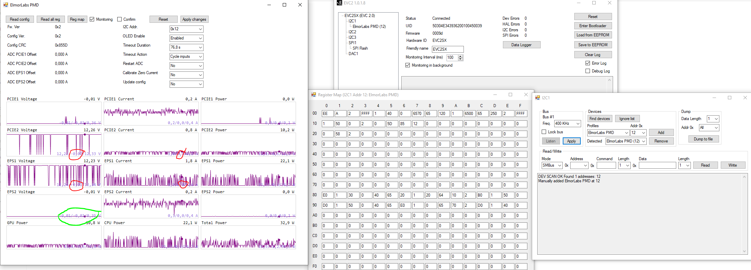Click the I2C1 window title icon
Screen dimensions: 751x270
538,98
